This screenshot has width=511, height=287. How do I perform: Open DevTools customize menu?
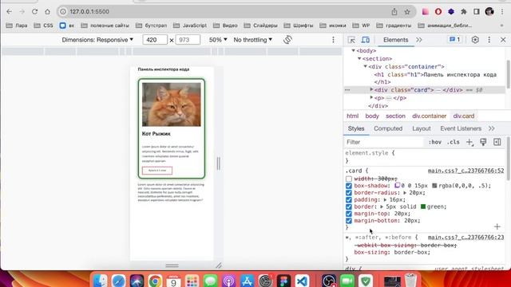click(489, 40)
